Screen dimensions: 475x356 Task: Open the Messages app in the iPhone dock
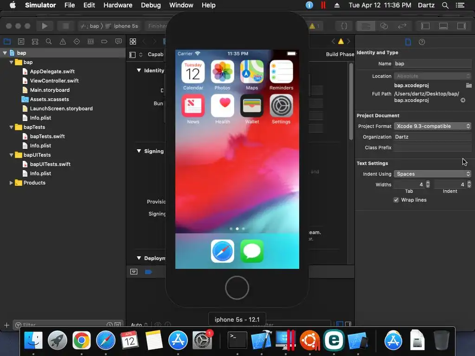pyautogui.click(x=252, y=251)
